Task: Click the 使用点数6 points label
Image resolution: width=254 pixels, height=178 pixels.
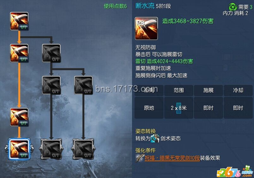Action: 115,6
